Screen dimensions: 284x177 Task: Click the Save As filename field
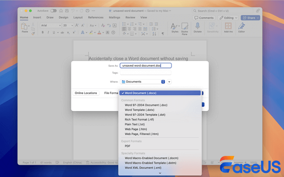click(x=146, y=66)
